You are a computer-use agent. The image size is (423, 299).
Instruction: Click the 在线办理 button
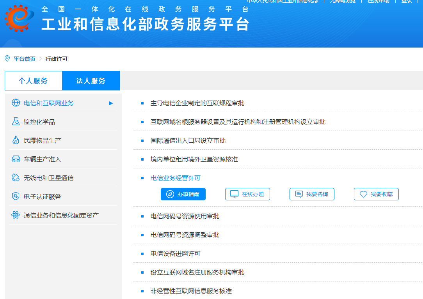coord(247,194)
